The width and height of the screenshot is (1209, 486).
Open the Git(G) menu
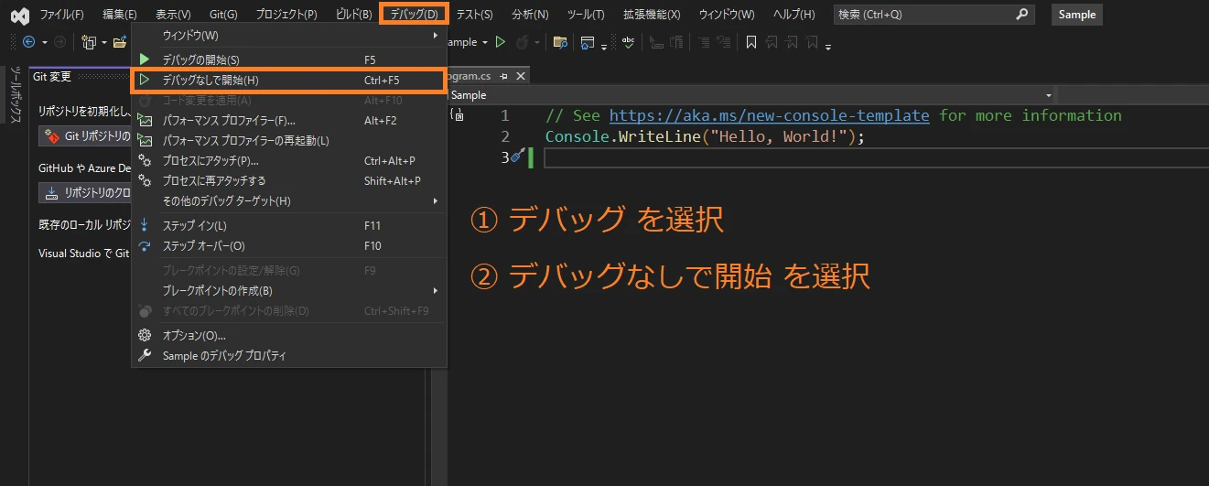[x=223, y=15]
